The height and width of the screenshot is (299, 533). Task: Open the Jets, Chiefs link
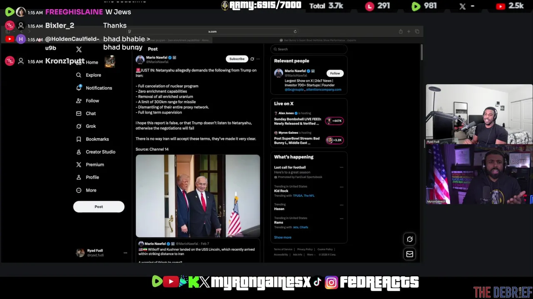[301, 227]
